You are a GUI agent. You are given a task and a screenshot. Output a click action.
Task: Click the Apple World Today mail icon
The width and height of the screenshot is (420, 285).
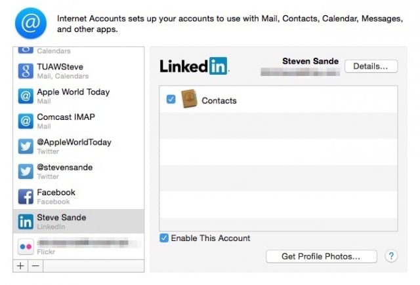[x=26, y=96]
